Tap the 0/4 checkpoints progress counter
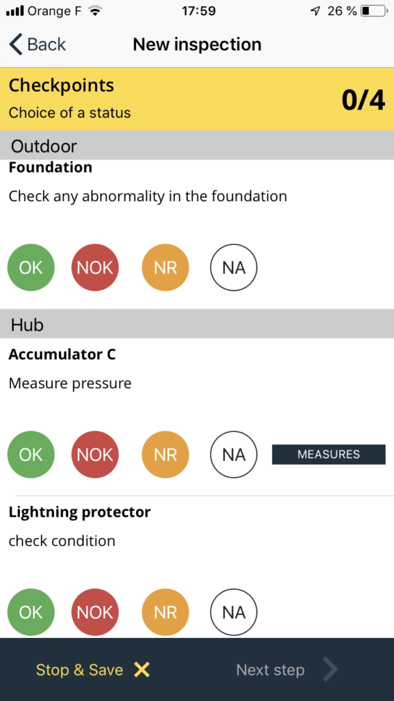 pos(363,100)
